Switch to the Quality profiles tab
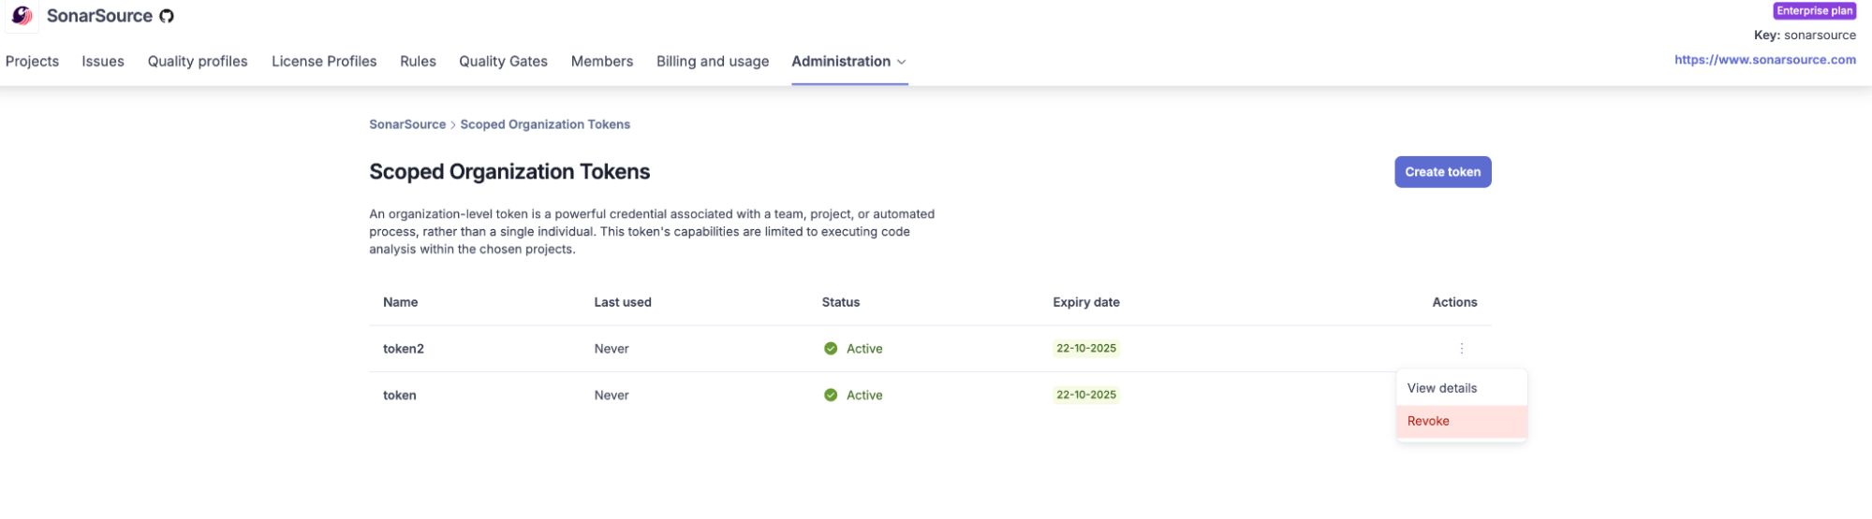 (x=198, y=62)
